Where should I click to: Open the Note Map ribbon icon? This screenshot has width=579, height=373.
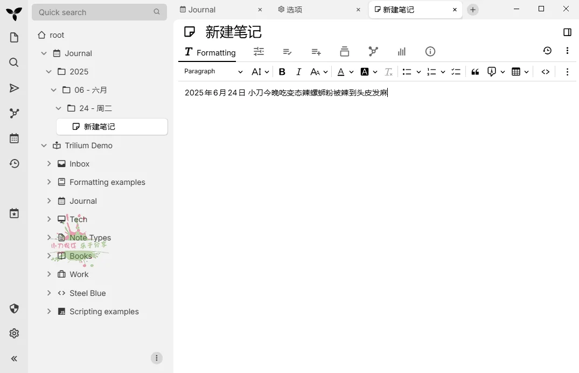[373, 51]
